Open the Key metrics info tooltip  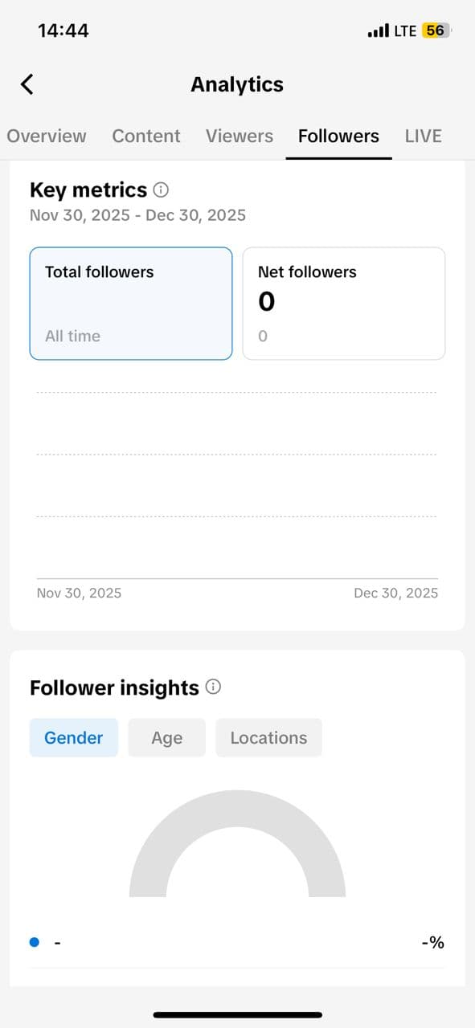[160, 190]
